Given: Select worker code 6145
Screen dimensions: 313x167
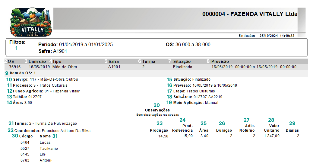Looking at the screenshot, I should click(x=25, y=154).
